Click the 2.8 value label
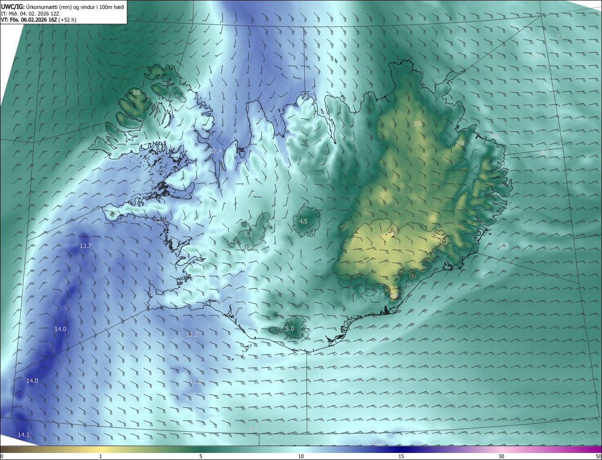The height and width of the screenshot is (460, 602). [460, 143]
